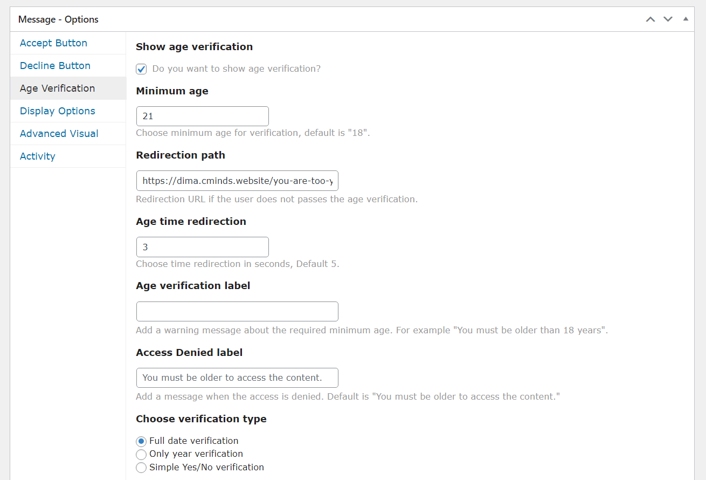This screenshot has width=706, height=480.
Task: Click the Minimum age input showing 21
Action: 202,116
